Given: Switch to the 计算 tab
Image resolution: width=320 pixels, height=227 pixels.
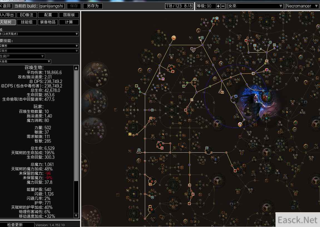Looking at the screenshot, I should 69,22.
